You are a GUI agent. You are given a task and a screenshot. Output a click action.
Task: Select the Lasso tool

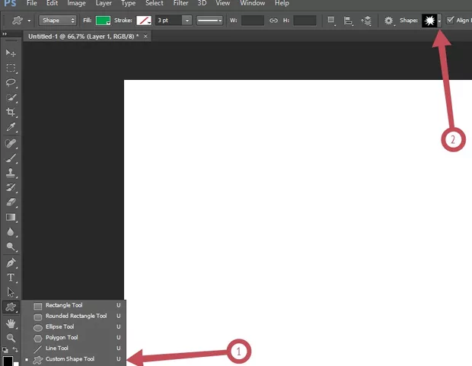pos(11,82)
